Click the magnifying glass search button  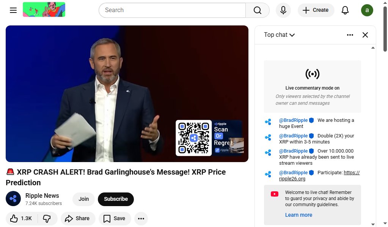point(258,10)
